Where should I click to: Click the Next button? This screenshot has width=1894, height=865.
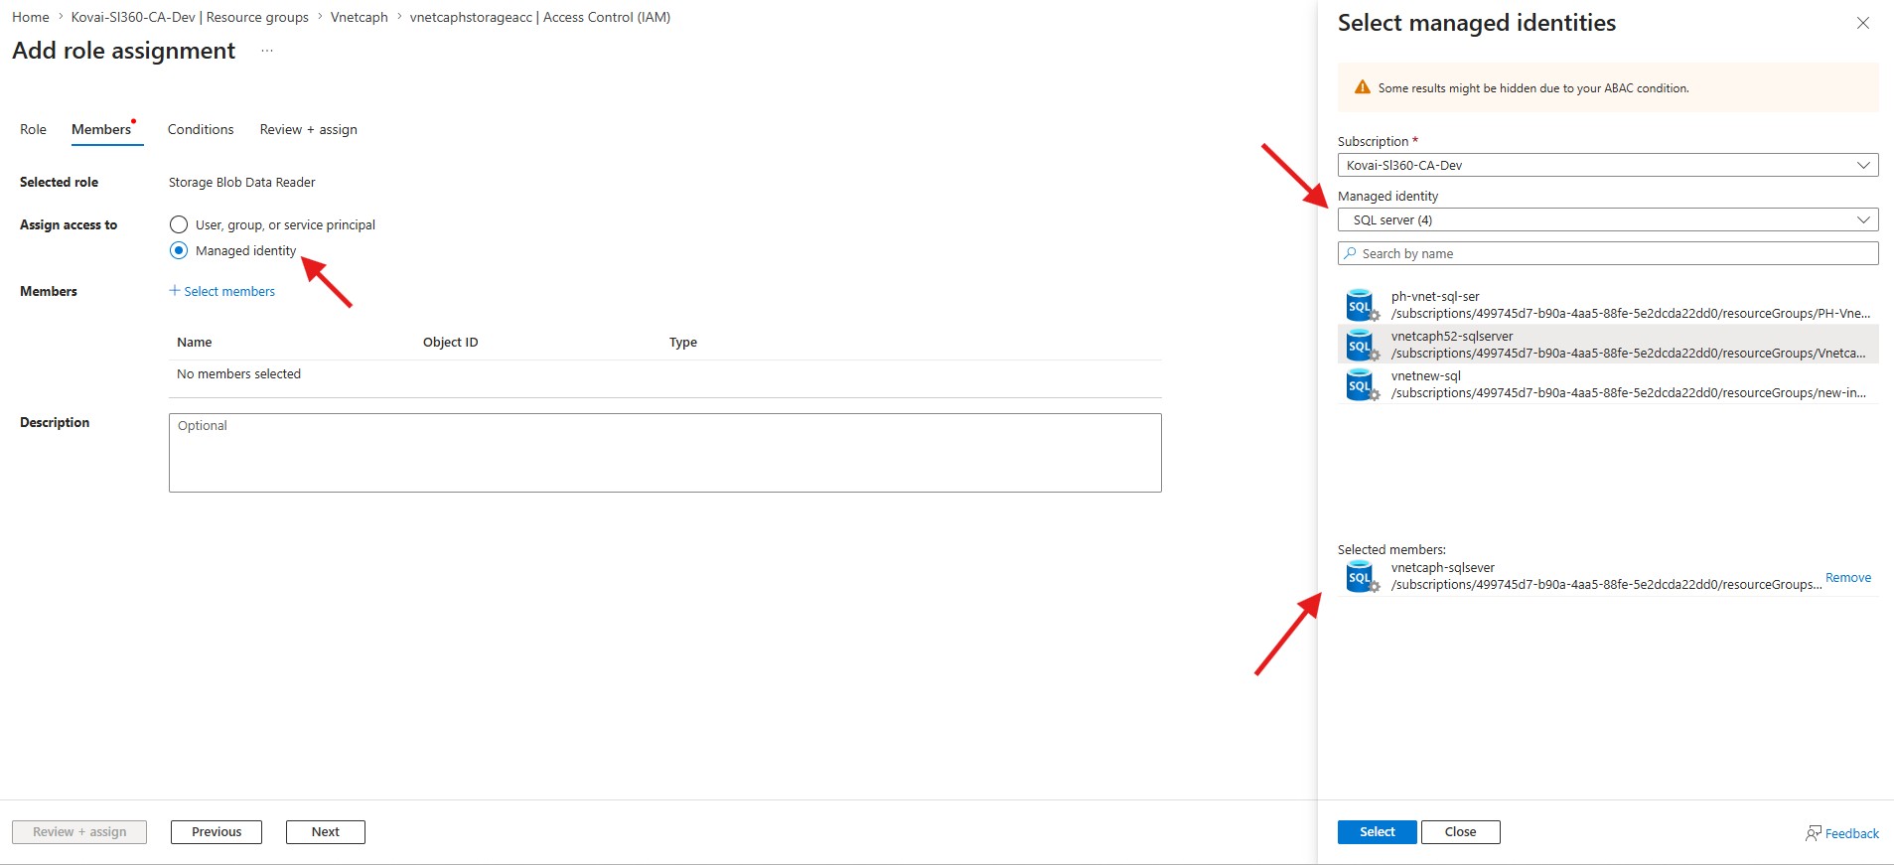pos(326,832)
